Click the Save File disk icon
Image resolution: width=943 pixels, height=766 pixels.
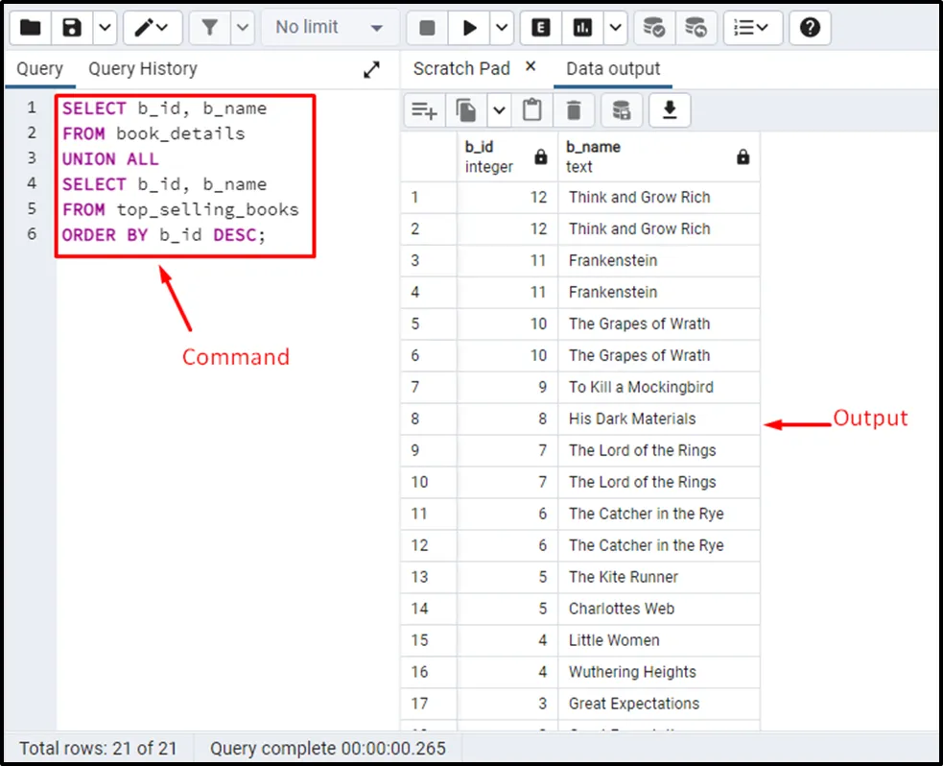pos(72,28)
